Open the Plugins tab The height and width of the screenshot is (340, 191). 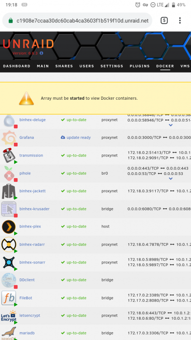click(140, 66)
